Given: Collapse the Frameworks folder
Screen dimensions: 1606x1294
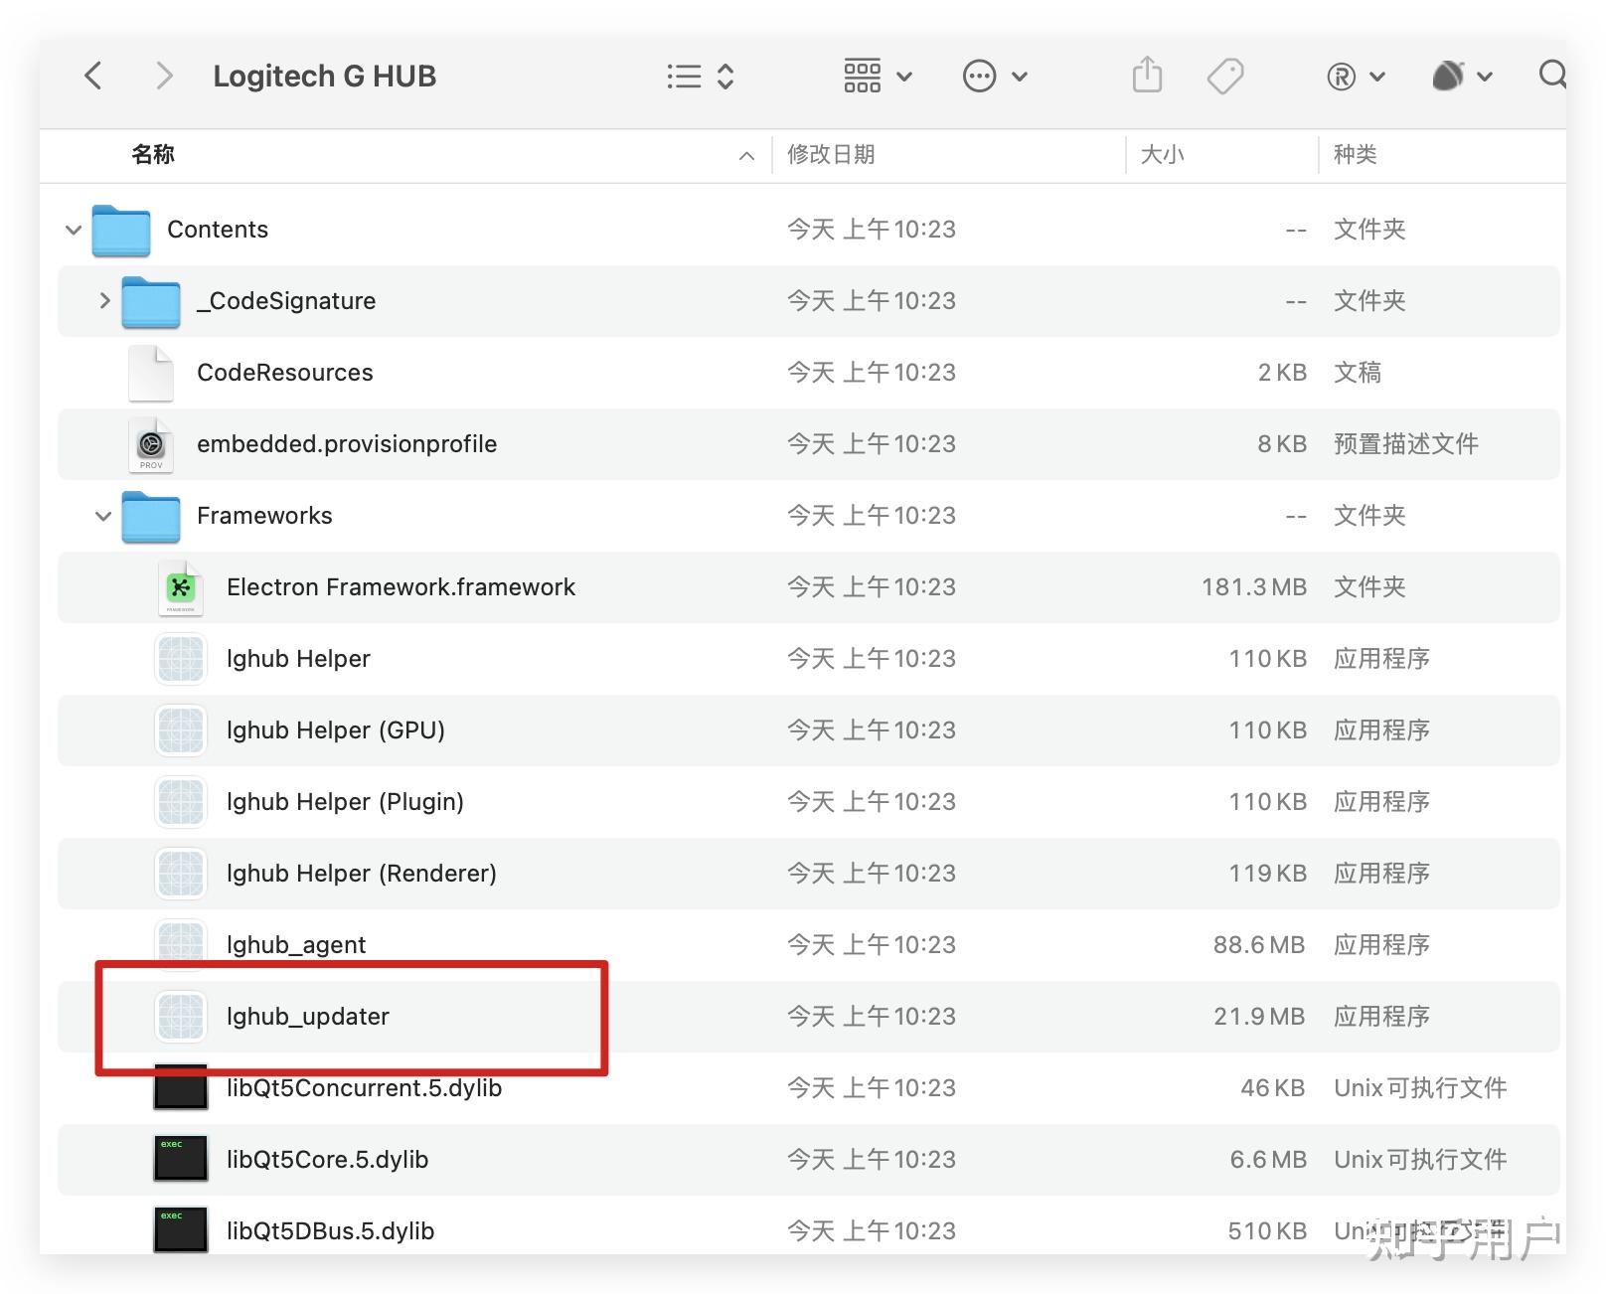Looking at the screenshot, I should coord(103,516).
